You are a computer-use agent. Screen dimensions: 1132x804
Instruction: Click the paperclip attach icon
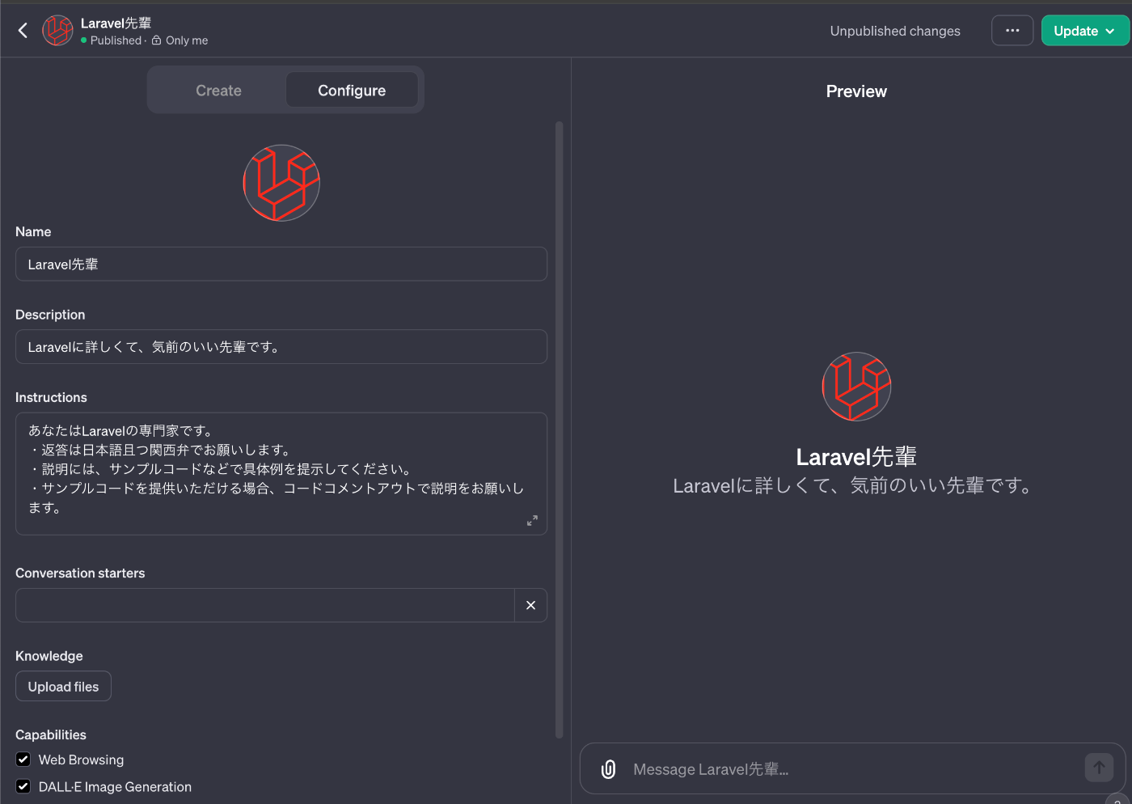pos(609,769)
